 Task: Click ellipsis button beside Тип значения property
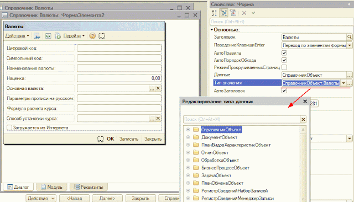tap(349, 83)
